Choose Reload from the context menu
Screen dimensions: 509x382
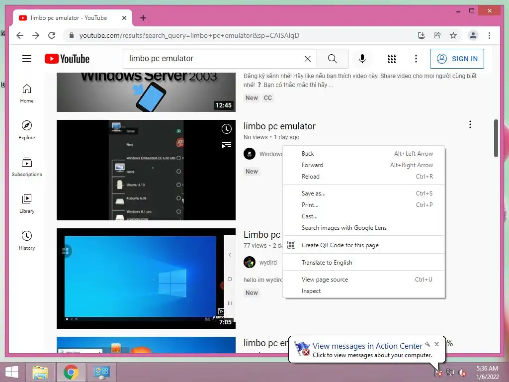363,177
